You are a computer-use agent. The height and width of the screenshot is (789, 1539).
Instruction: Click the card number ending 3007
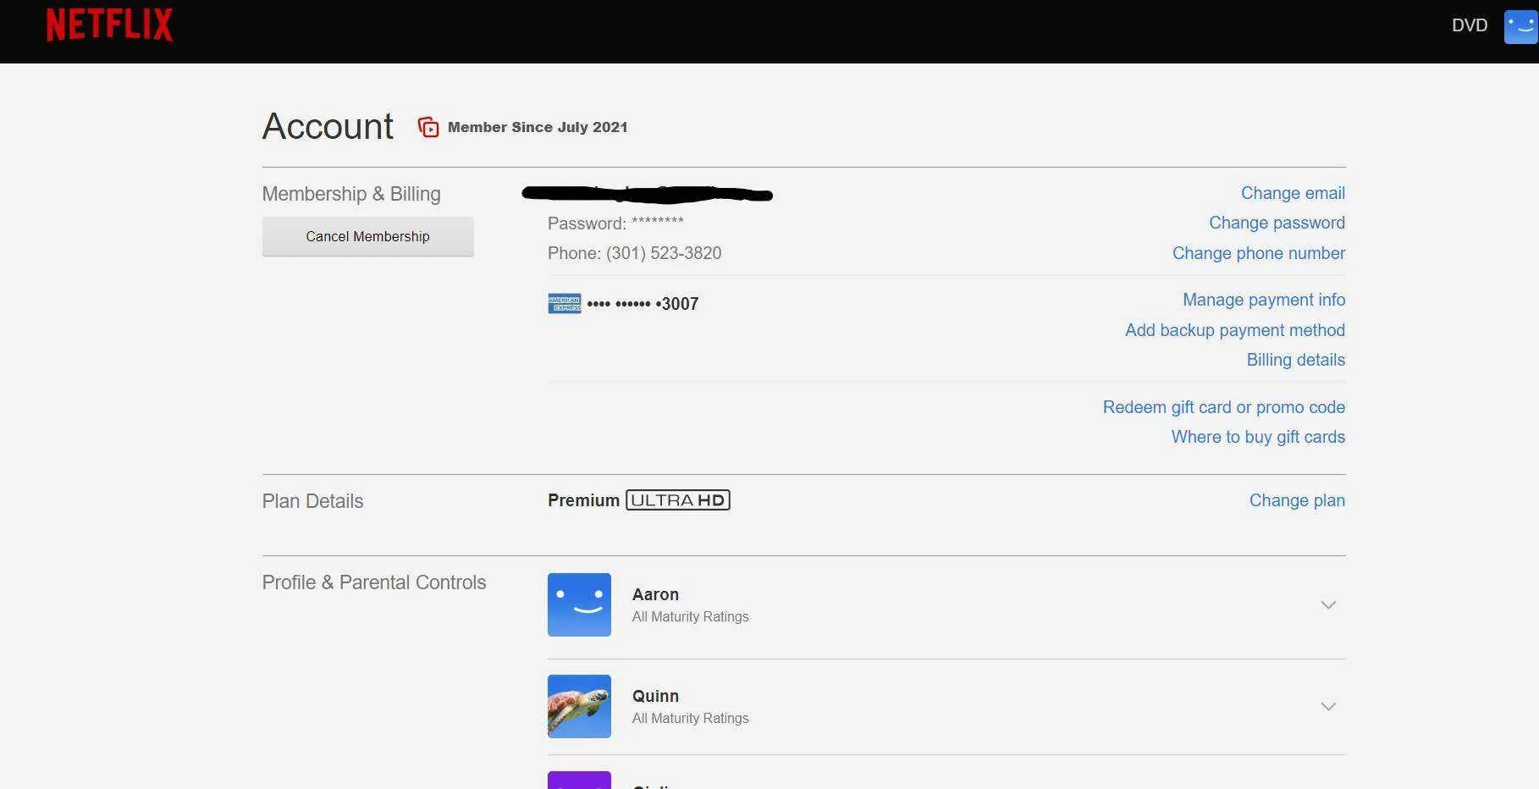click(x=643, y=303)
